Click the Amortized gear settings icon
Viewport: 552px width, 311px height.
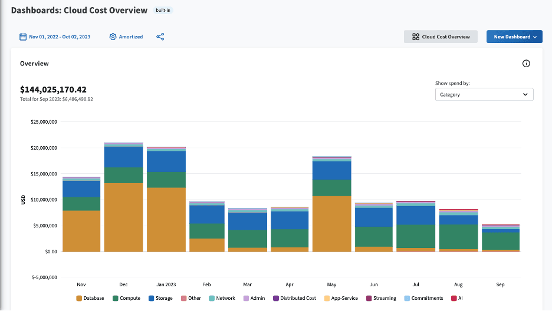(x=113, y=37)
